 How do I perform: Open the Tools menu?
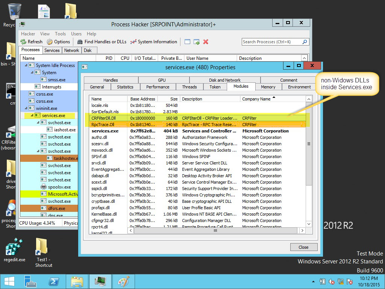click(x=61, y=34)
